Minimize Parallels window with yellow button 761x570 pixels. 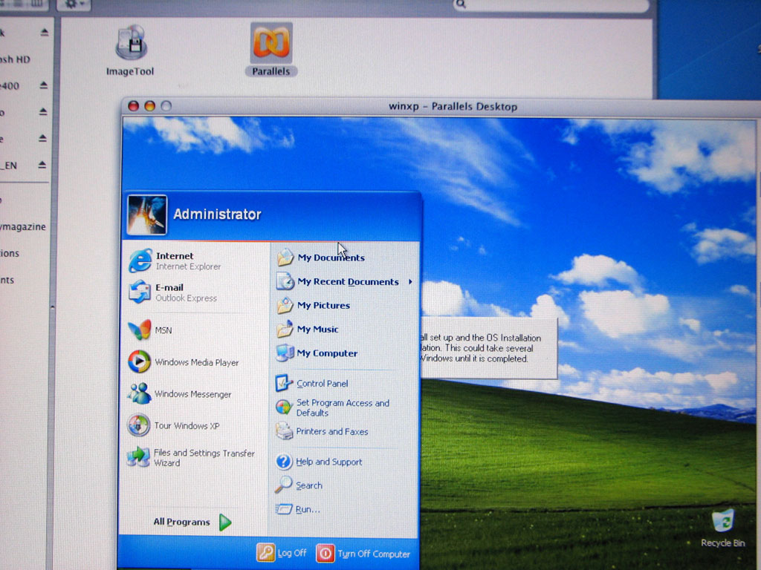pyautogui.click(x=150, y=105)
